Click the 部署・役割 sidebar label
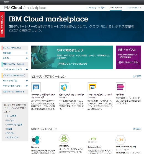 click(x=7, y=53)
